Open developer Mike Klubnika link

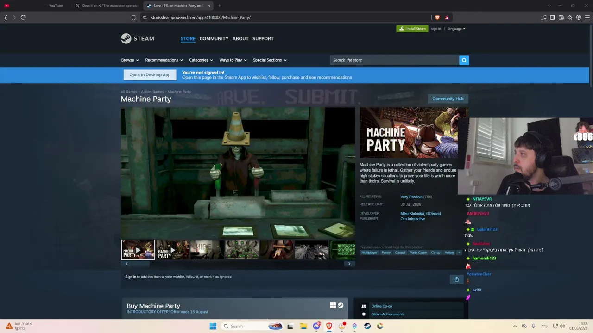(412, 214)
